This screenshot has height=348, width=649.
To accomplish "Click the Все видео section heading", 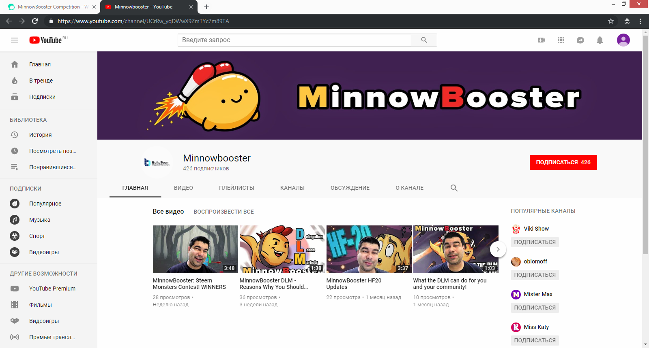I will pyautogui.click(x=168, y=212).
